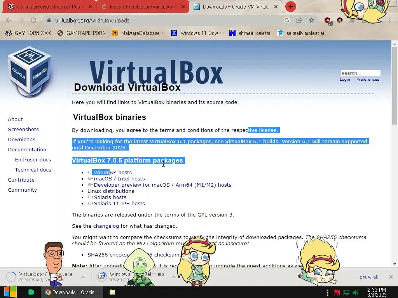Go to Downloads in the sidebar

(x=22, y=140)
